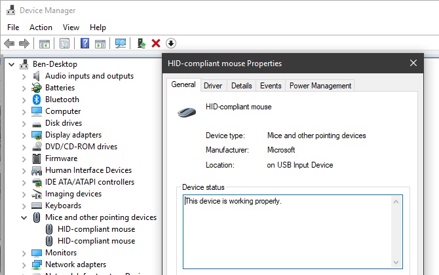Viewport: 439px width, 275px height.
Task: Click the Properties toolbar icon
Action: 65,43
